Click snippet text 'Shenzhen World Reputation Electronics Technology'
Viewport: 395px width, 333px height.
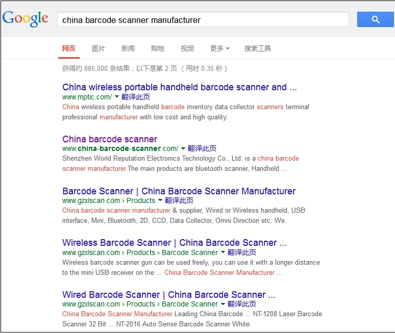pos(139,158)
